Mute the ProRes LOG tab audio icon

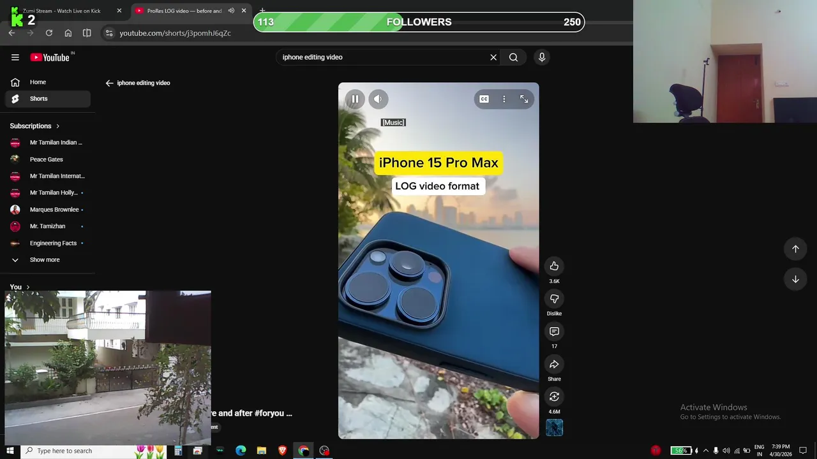click(231, 11)
